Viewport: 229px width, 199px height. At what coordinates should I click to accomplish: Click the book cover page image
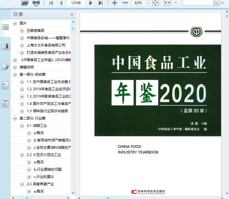150,104
